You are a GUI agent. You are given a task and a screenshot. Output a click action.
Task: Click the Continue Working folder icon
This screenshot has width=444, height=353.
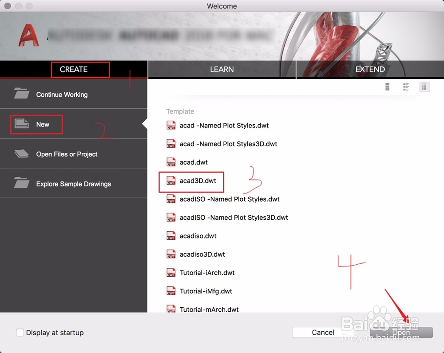coord(22,94)
